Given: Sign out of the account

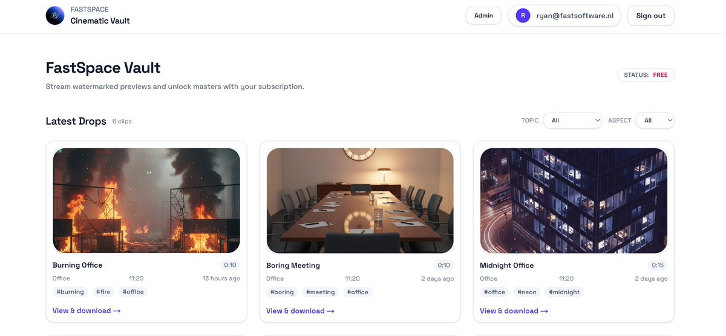Looking at the screenshot, I should click(651, 16).
